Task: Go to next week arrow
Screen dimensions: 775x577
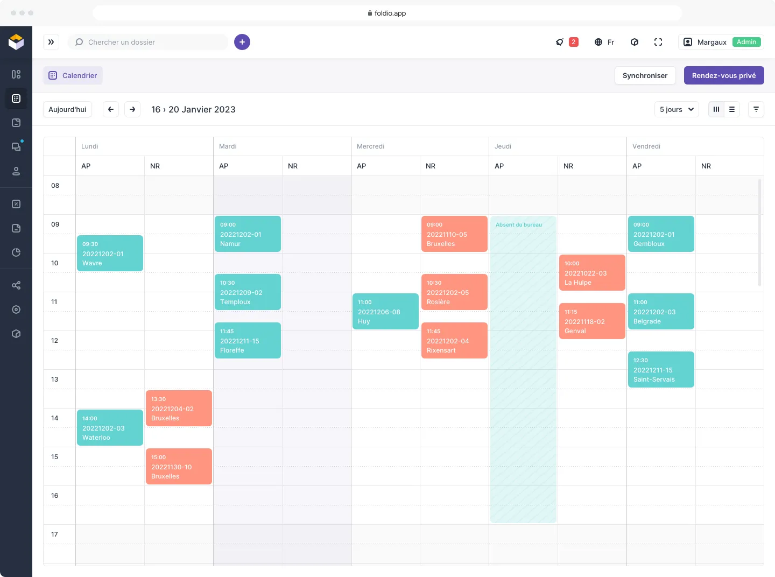Action: pos(132,109)
